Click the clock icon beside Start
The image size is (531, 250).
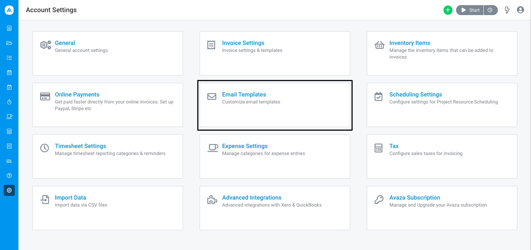coord(490,10)
